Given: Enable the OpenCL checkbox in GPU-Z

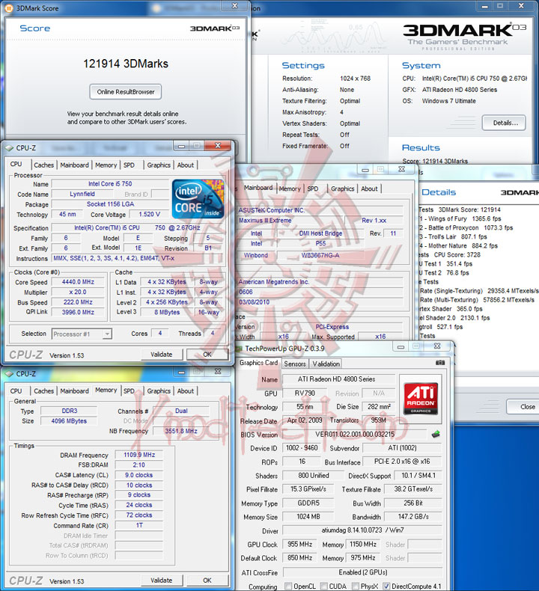Looking at the screenshot, I should point(288,586).
